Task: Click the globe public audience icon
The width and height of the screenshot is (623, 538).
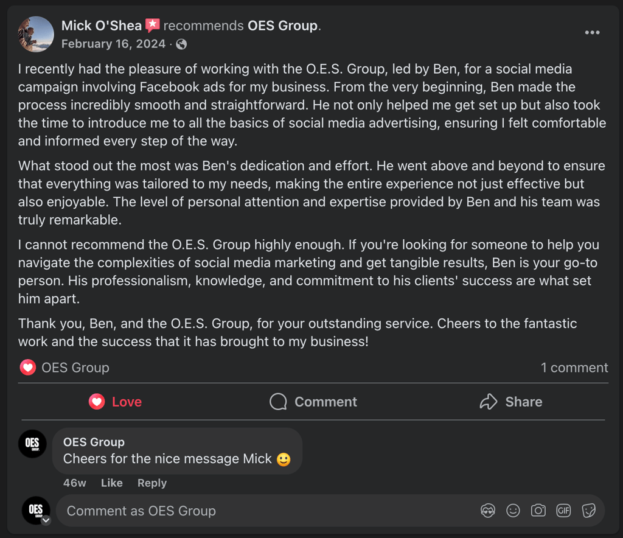Action: coord(181,44)
